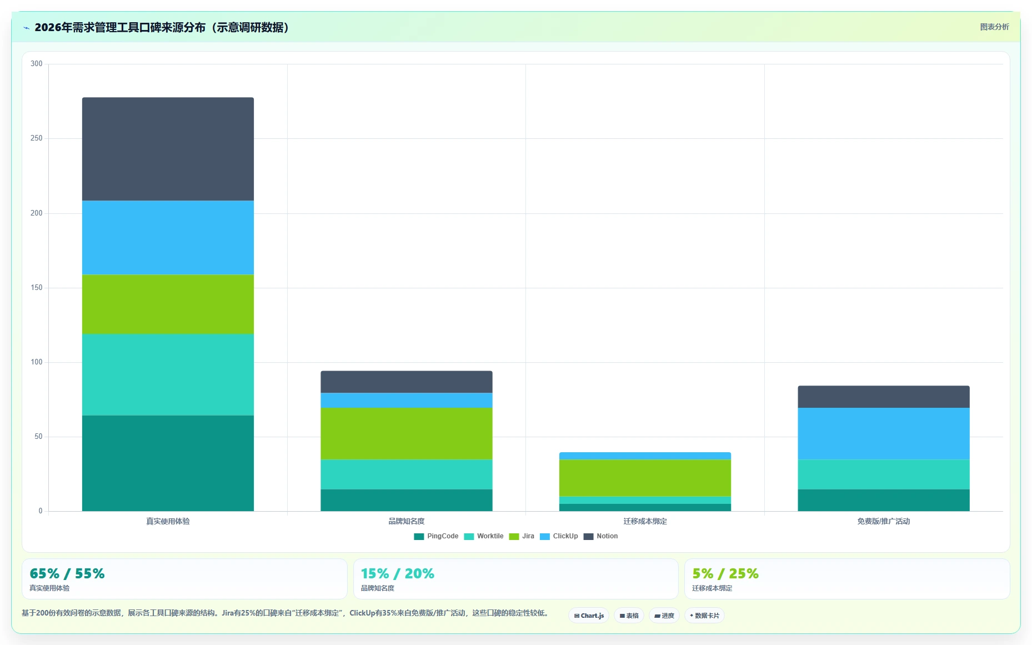Click the ClickUp segment of the 品牌知名度 bar
1032x645 pixels.
(x=407, y=401)
